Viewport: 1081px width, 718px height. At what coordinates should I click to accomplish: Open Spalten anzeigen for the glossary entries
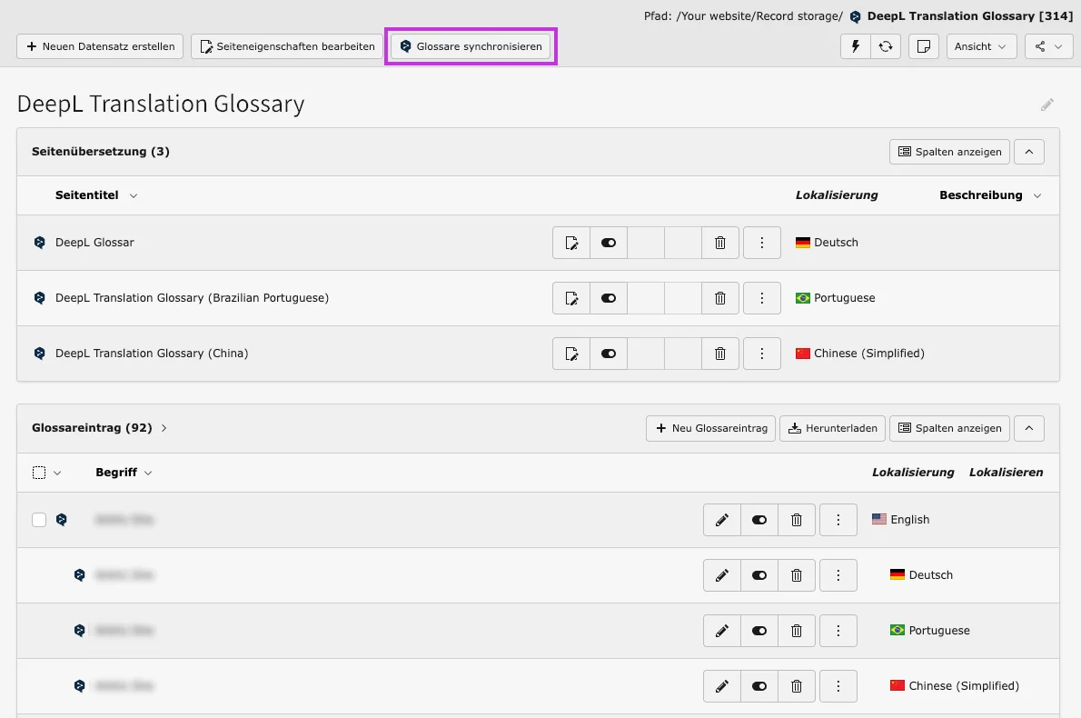click(948, 427)
